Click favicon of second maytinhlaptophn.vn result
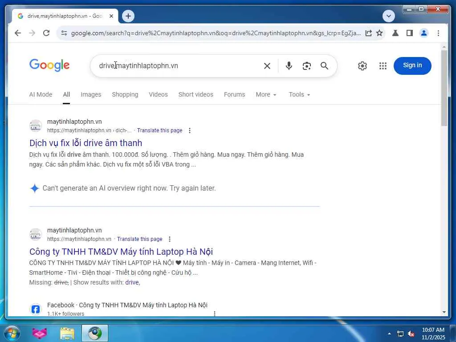This screenshot has width=456, height=342. click(x=36, y=234)
